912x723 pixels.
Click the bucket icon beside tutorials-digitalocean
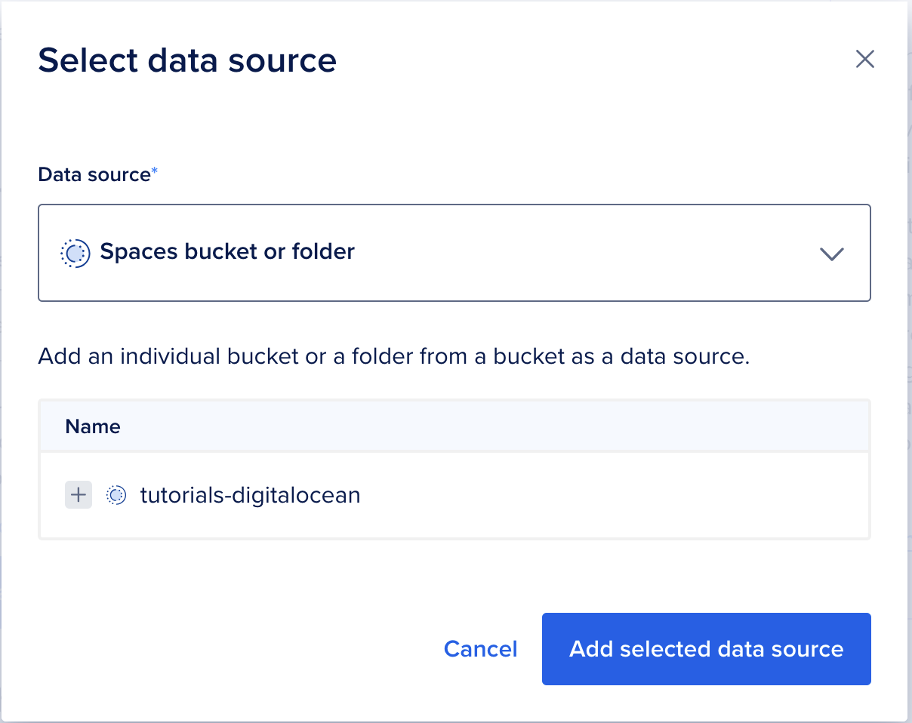tap(116, 495)
